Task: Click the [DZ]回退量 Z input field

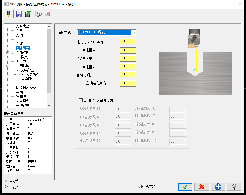Action: click(128, 66)
